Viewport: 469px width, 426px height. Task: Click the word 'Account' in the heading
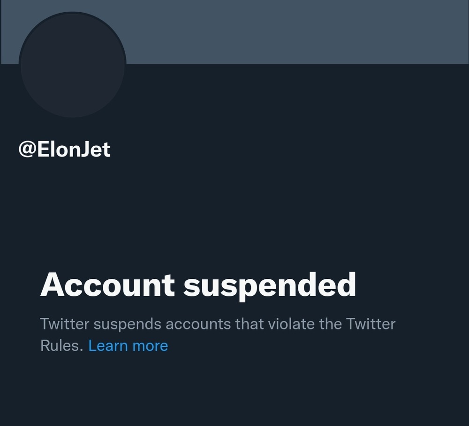107,284
